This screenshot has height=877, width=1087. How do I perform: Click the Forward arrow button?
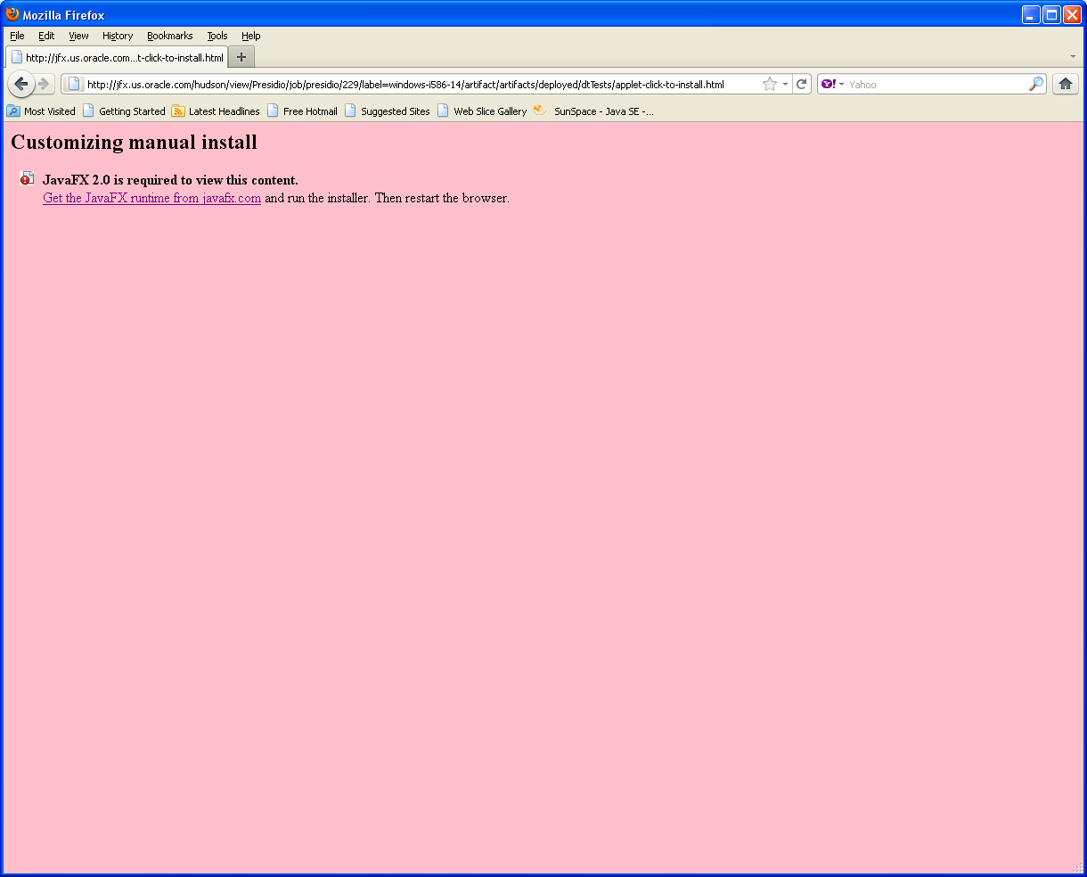pyautogui.click(x=45, y=84)
